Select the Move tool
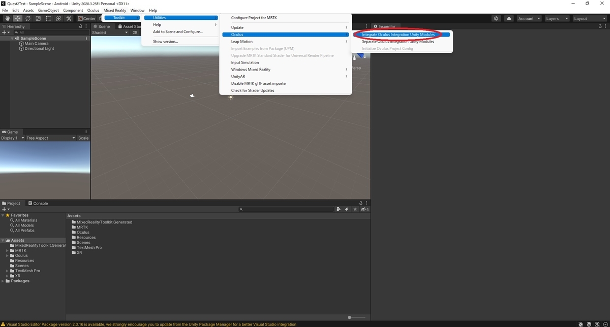This screenshot has height=327, width=610. pyautogui.click(x=17, y=18)
